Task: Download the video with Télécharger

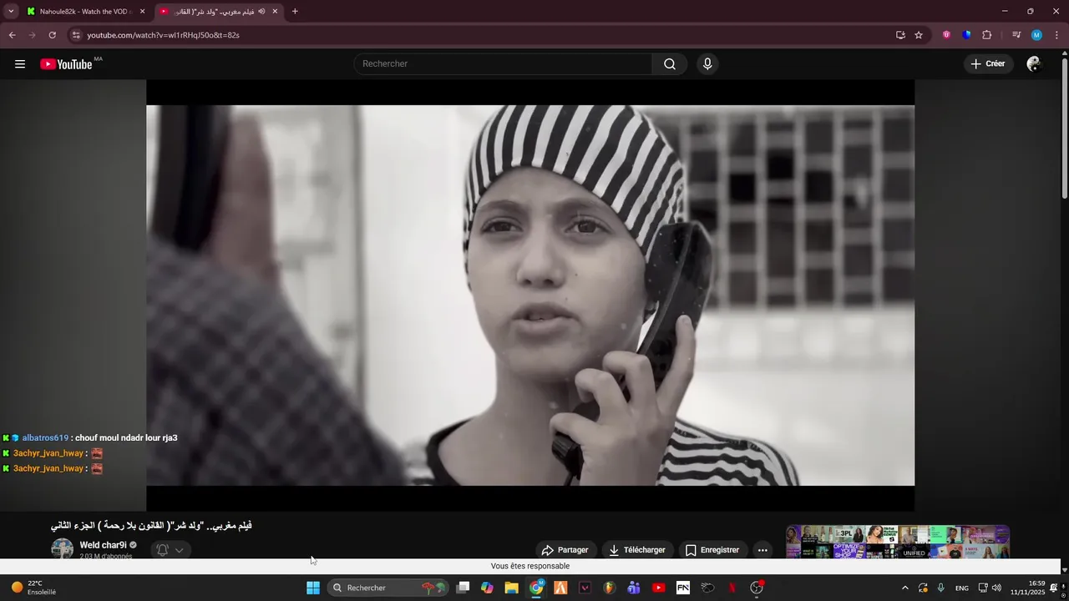Action: 637,550
